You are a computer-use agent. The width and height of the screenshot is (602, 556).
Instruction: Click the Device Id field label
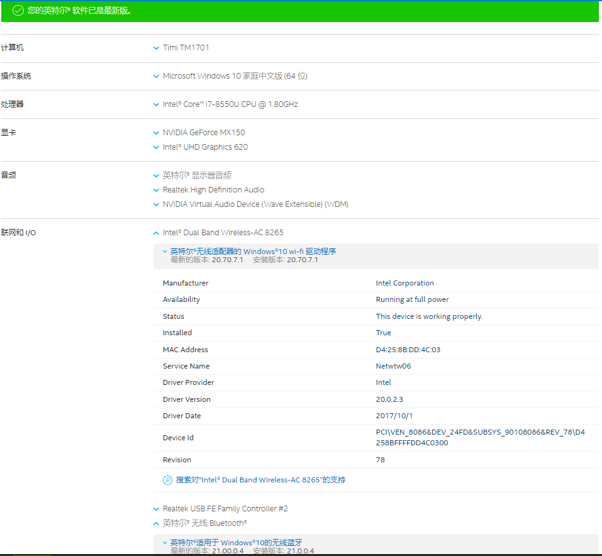(178, 438)
